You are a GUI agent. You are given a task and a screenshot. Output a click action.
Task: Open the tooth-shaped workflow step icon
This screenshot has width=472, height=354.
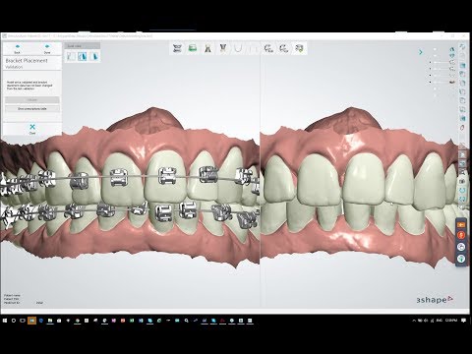point(223,48)
